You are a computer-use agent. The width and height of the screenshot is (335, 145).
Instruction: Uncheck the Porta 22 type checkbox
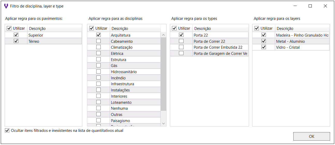(181, 35)
